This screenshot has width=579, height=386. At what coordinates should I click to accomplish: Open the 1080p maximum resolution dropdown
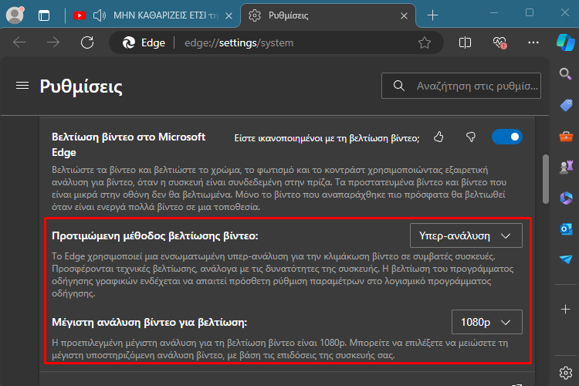486,322
